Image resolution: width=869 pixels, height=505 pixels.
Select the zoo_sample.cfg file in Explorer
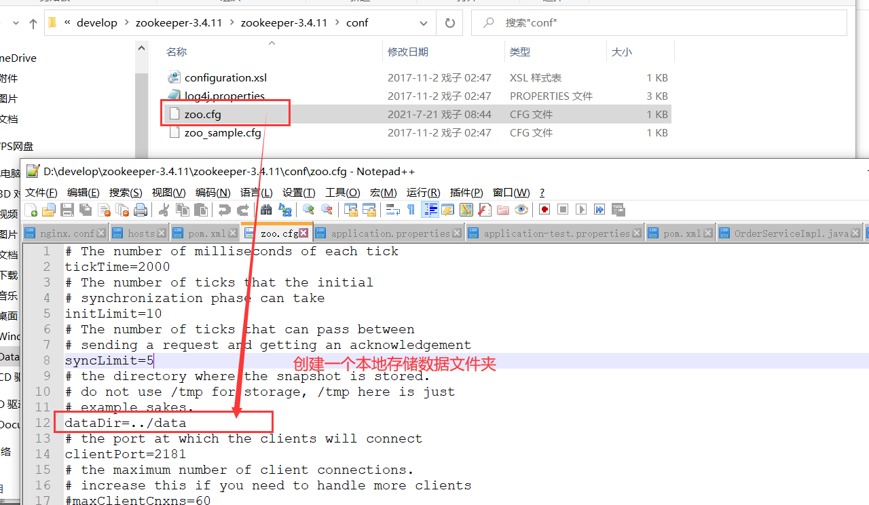tap(223, 132)
